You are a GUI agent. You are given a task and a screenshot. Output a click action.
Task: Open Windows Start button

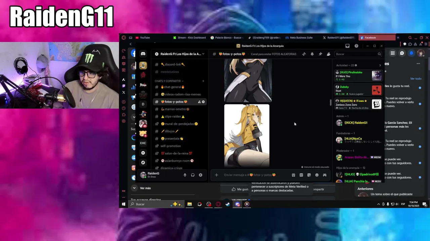[124, 204]
